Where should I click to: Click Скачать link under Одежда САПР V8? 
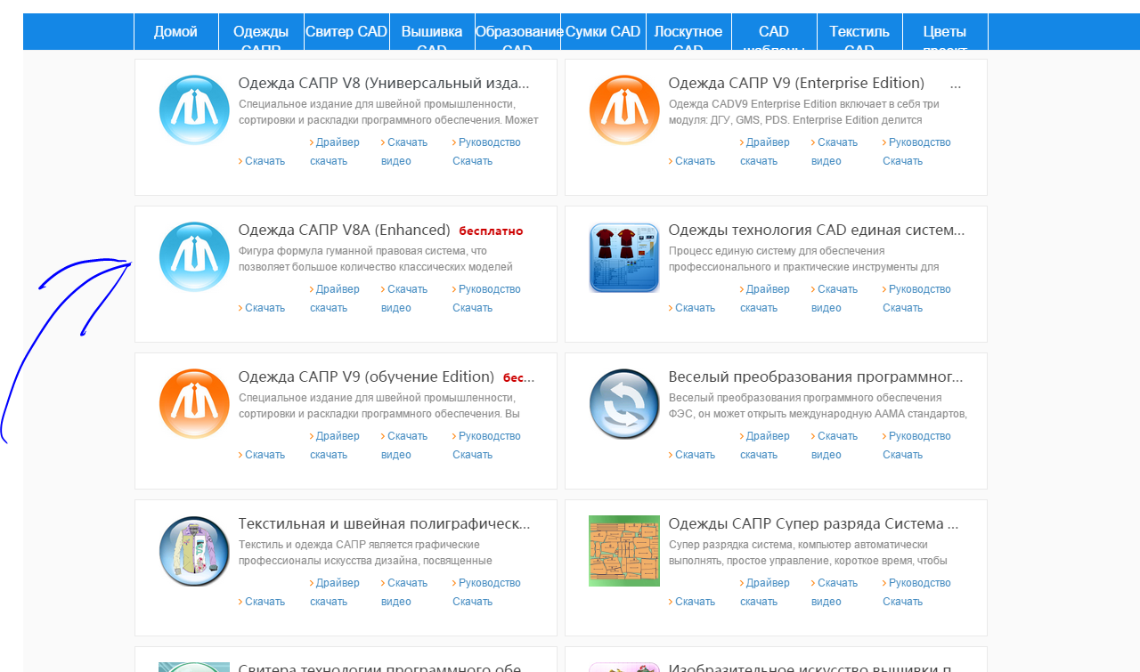click(262, 161)
